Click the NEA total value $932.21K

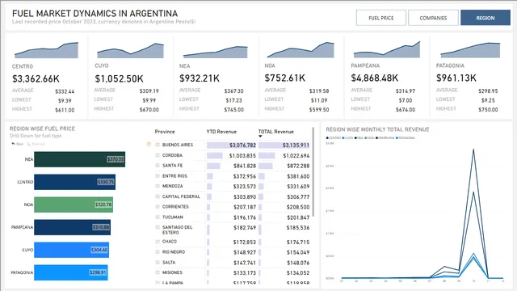coord(200,78)
